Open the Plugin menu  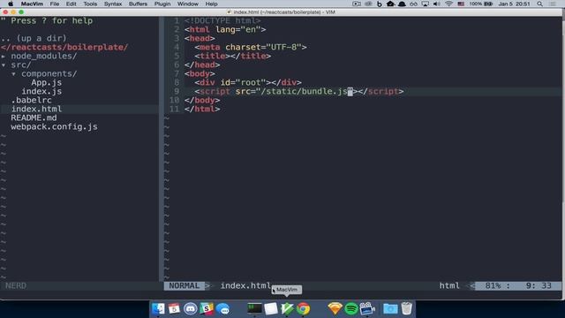point(162,4)
